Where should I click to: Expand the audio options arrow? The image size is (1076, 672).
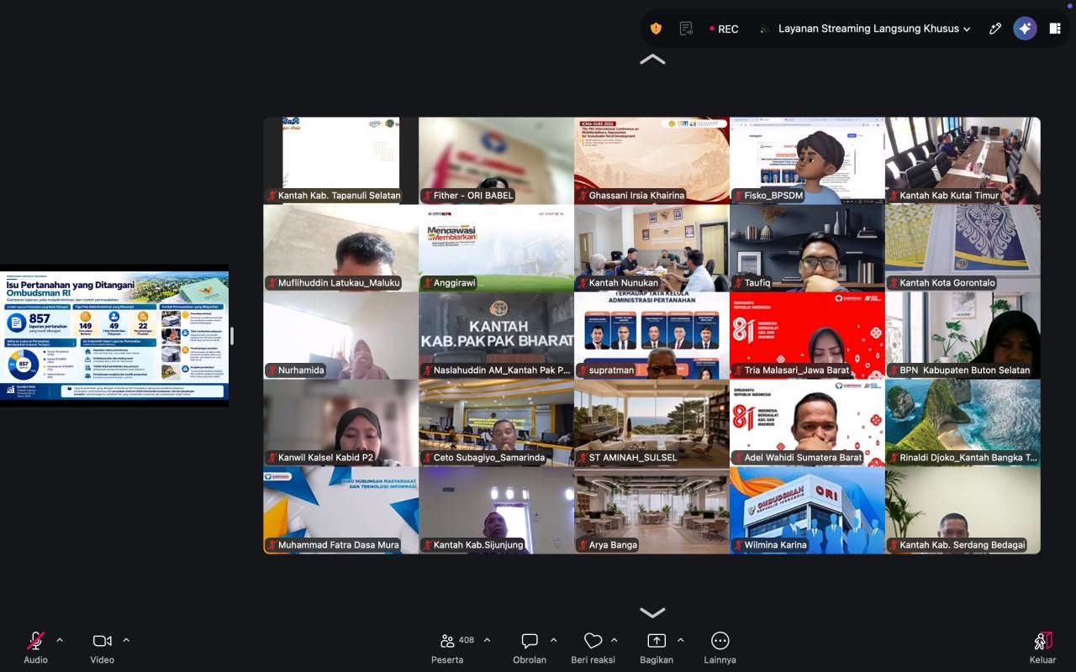60,640
